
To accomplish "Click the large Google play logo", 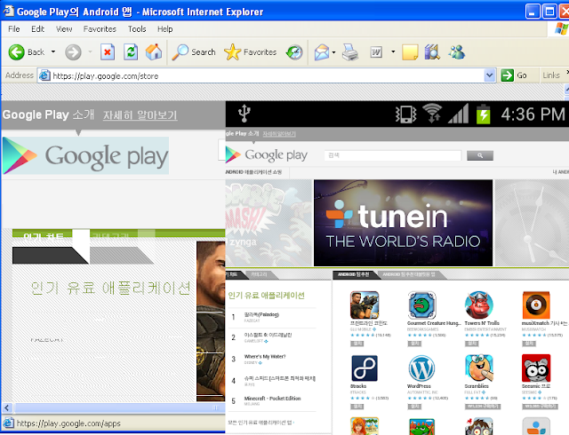I will [85, 156].
